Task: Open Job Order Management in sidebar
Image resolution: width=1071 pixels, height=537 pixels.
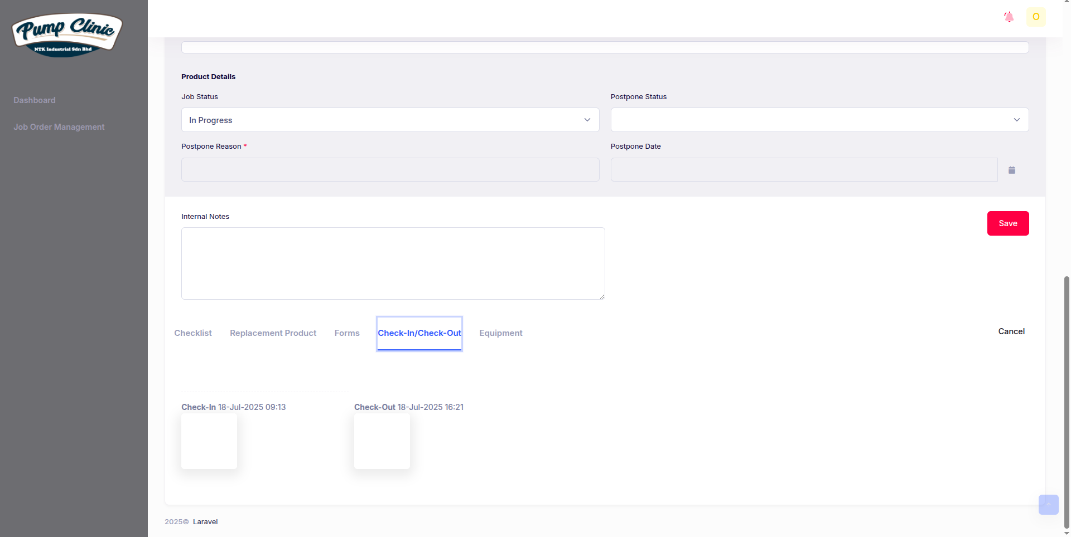Action: pos(59,127)
